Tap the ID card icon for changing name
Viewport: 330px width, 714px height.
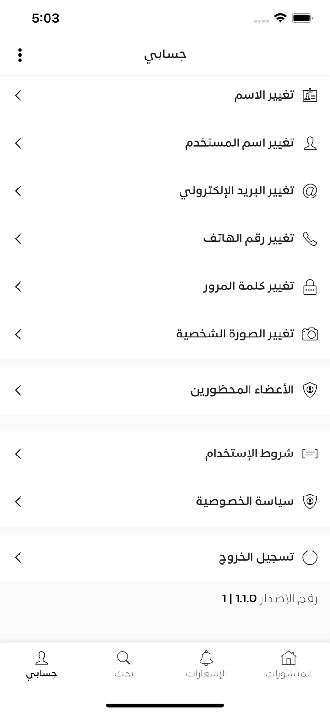click(310, 95)
